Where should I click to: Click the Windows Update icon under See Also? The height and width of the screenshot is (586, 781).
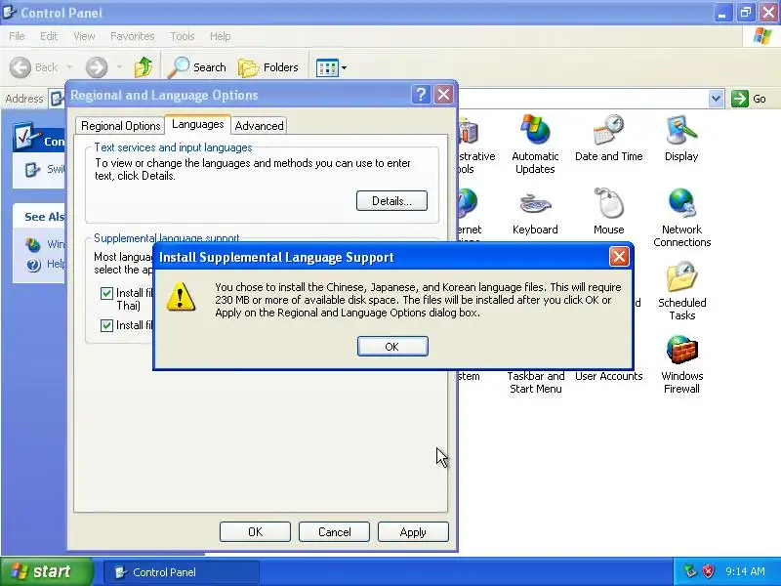pyautogui.click(x=33, y=245)
